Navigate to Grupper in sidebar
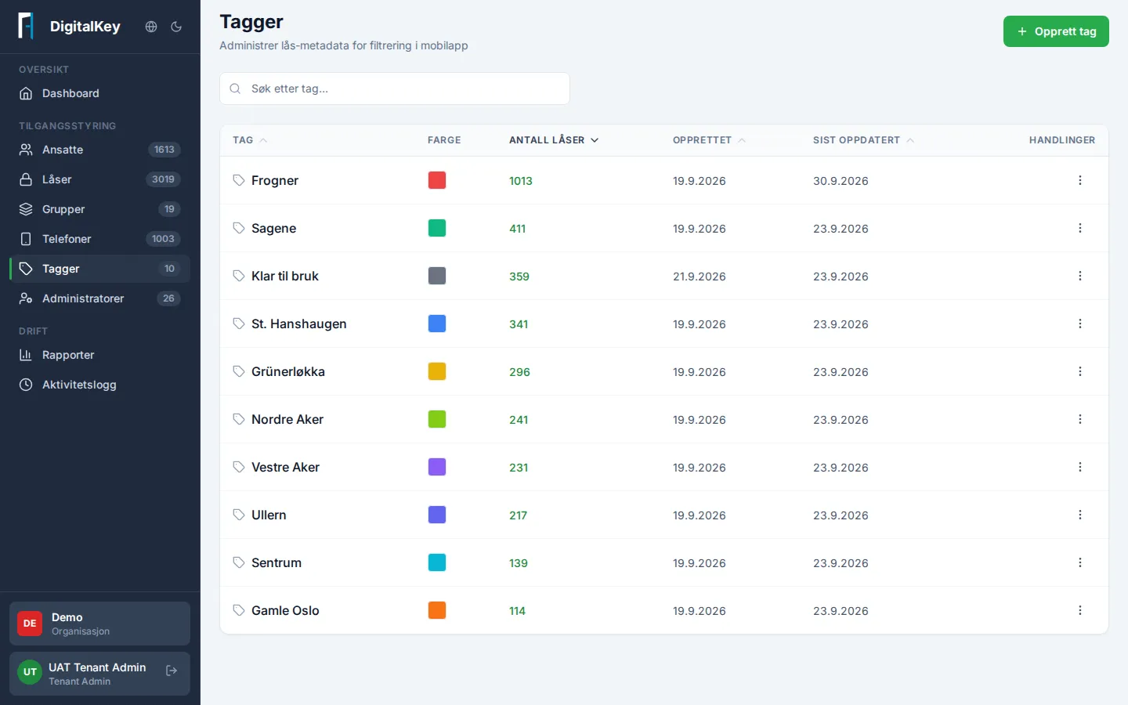The image size is (1128, 705). tap(99, 209)
